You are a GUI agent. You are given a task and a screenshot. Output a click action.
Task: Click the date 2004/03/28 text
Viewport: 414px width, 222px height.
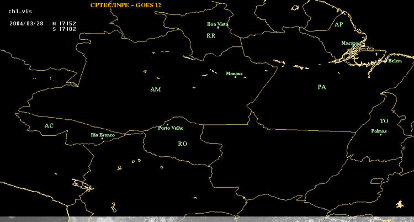(x=26, y=23)
